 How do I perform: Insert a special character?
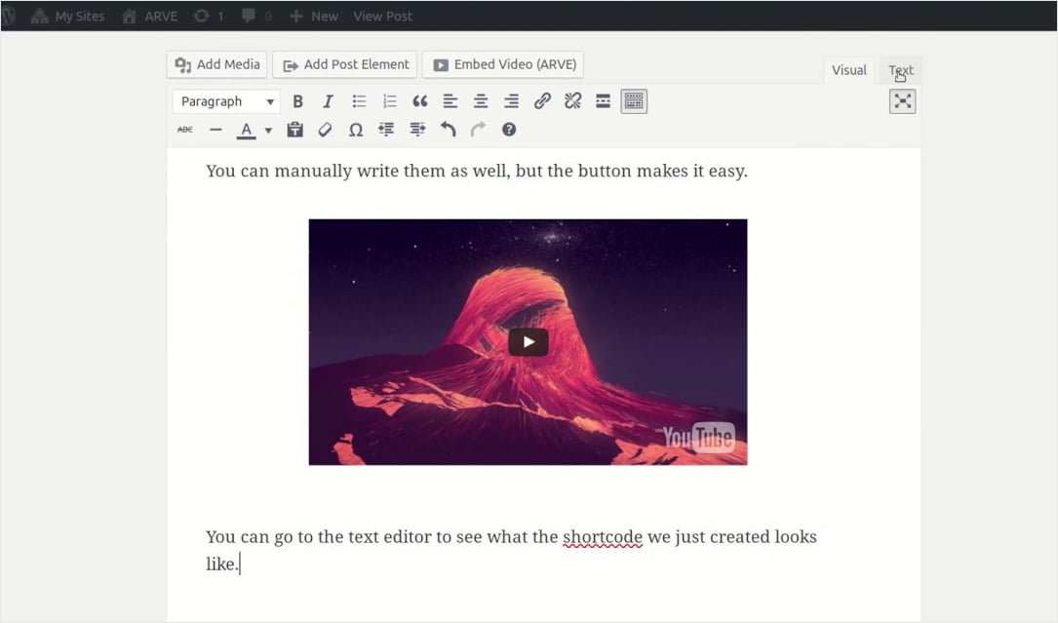pos(356,129)
